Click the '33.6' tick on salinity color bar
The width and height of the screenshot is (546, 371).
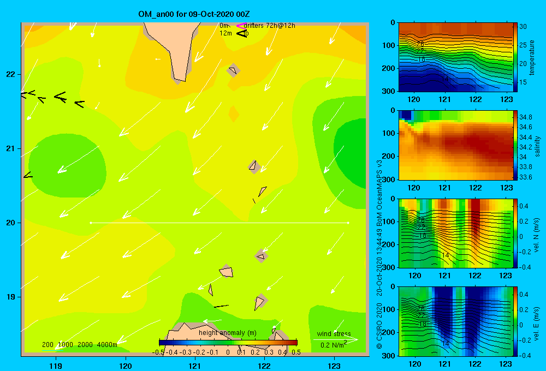[525, 177]
